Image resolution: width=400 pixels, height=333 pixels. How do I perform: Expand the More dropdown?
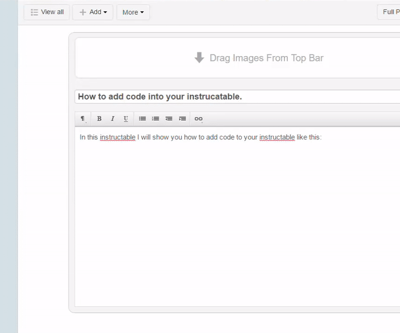133,12
